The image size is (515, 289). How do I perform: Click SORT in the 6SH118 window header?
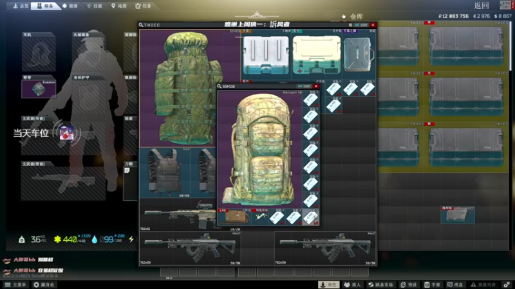[x=305, y=86]
